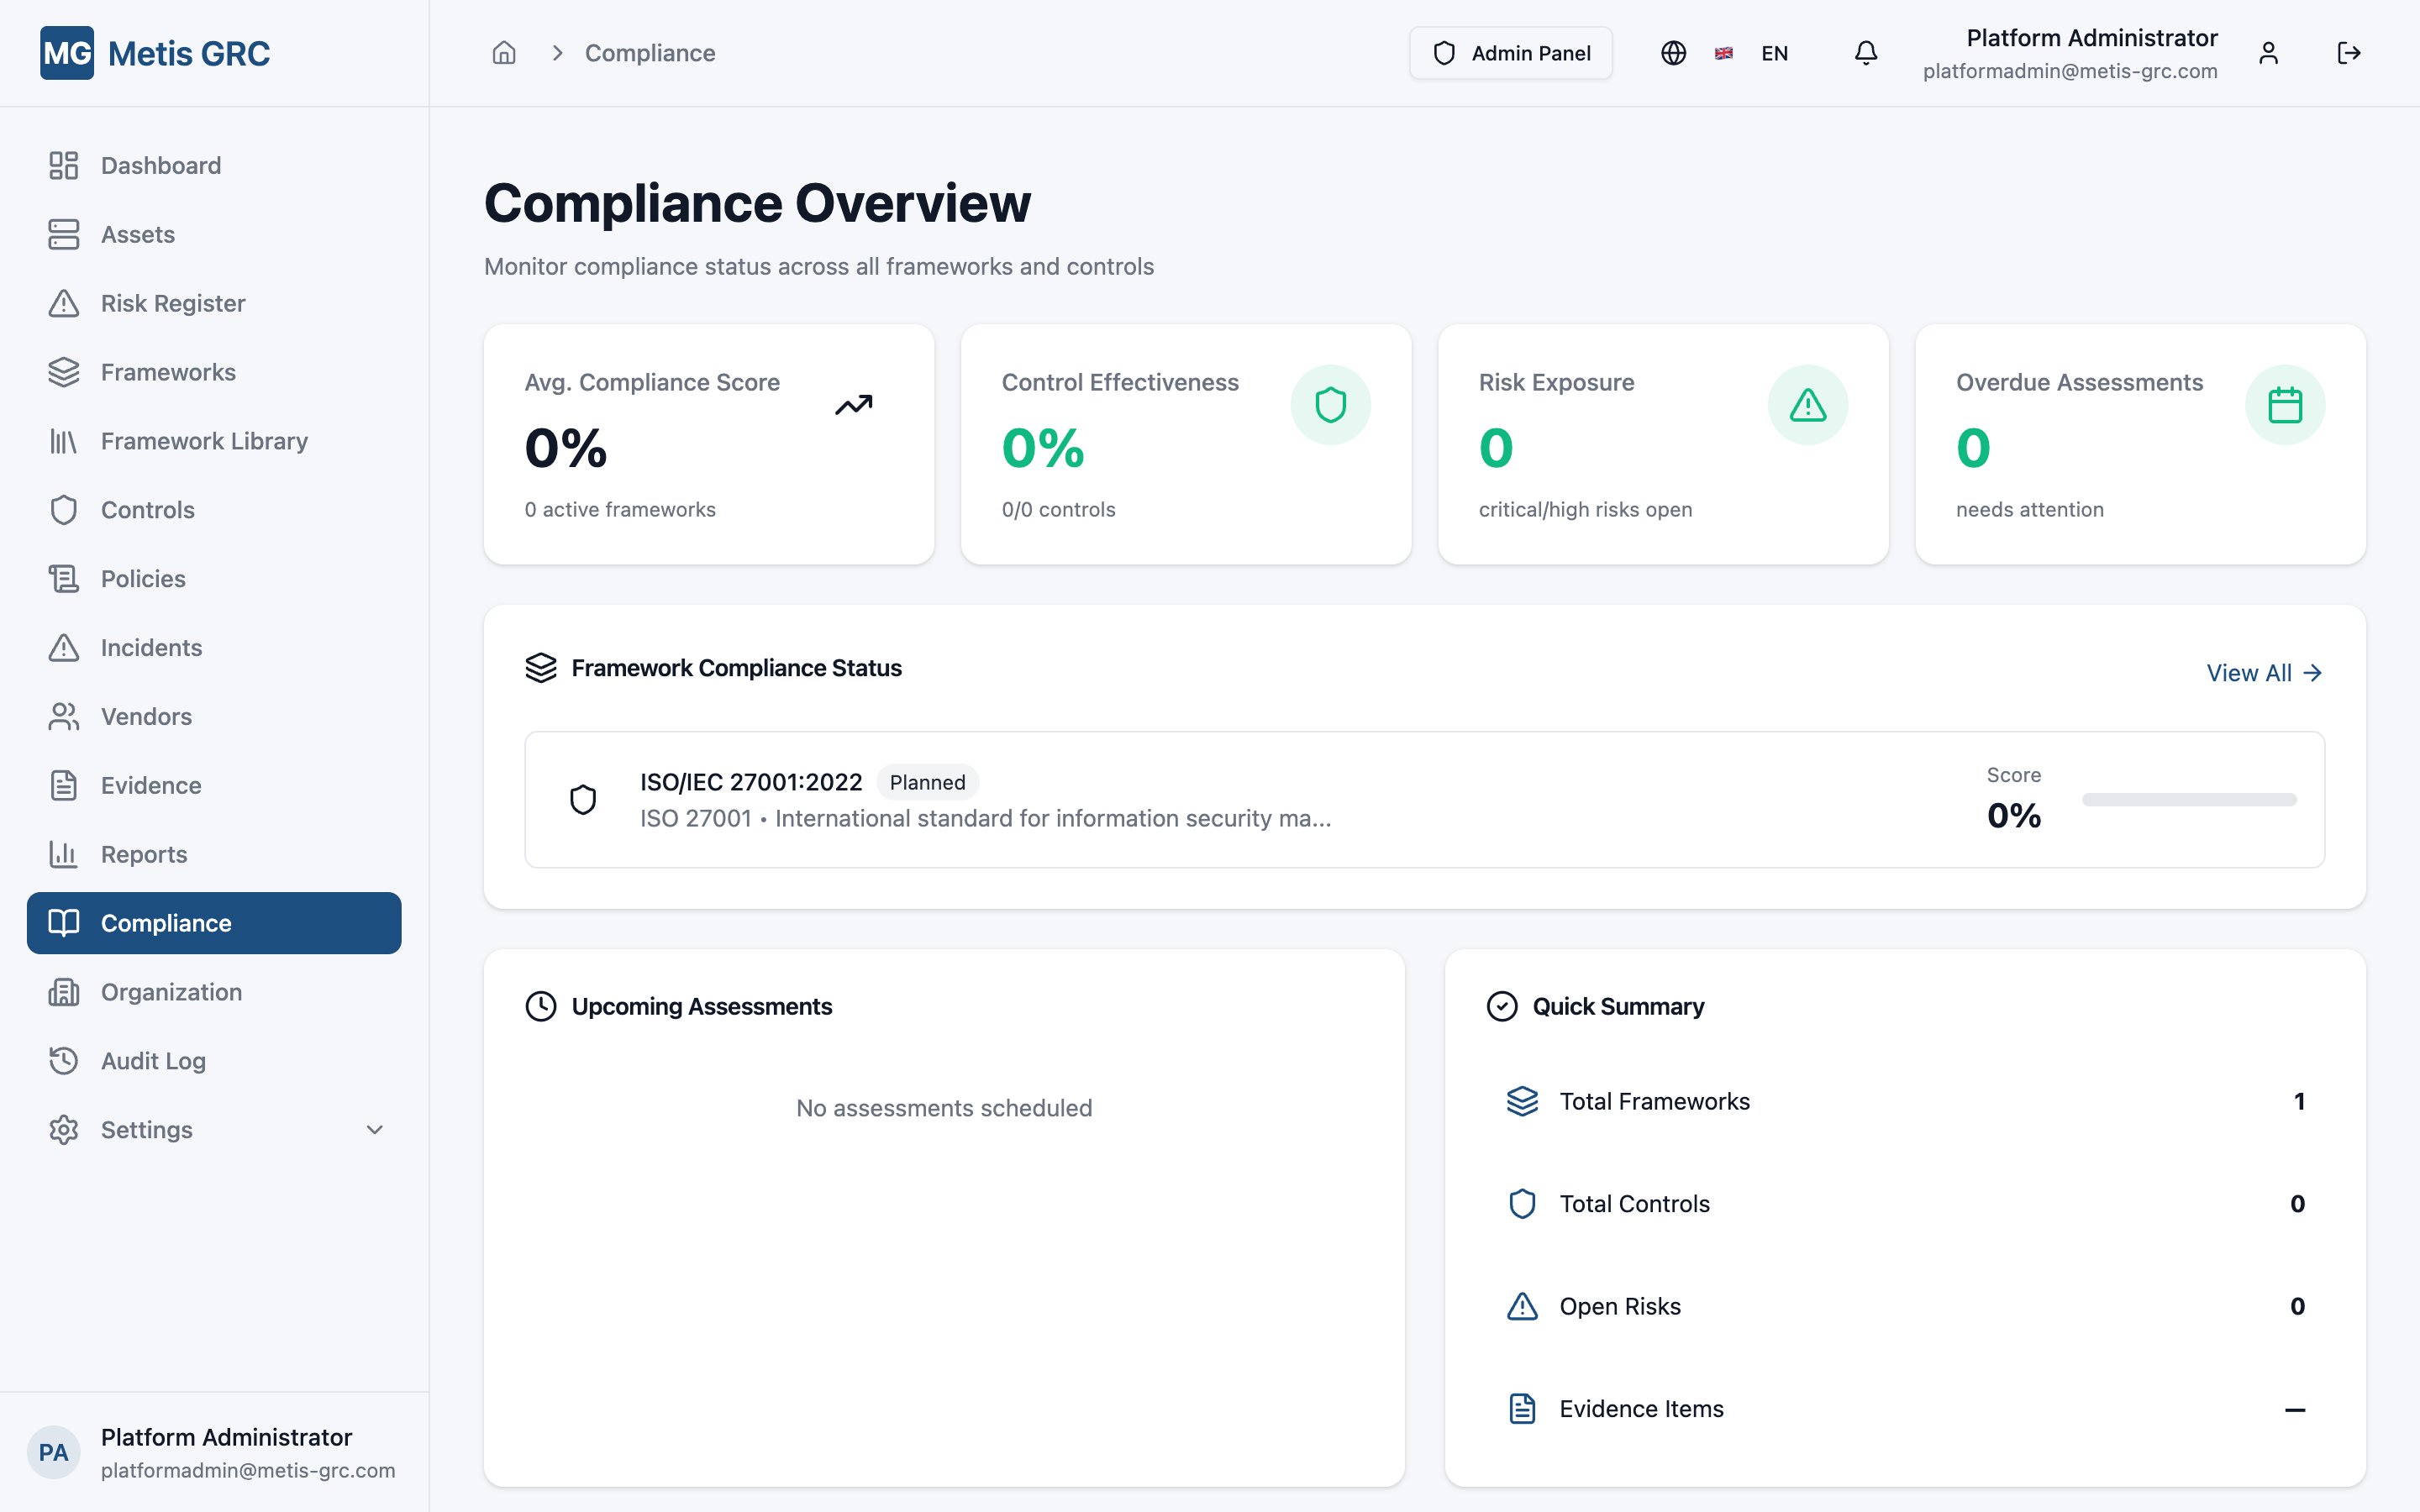This screenshot has width=2420, height=1512.
Task: Click the Controls shield icon in sidebar
Action: (63, 509)
